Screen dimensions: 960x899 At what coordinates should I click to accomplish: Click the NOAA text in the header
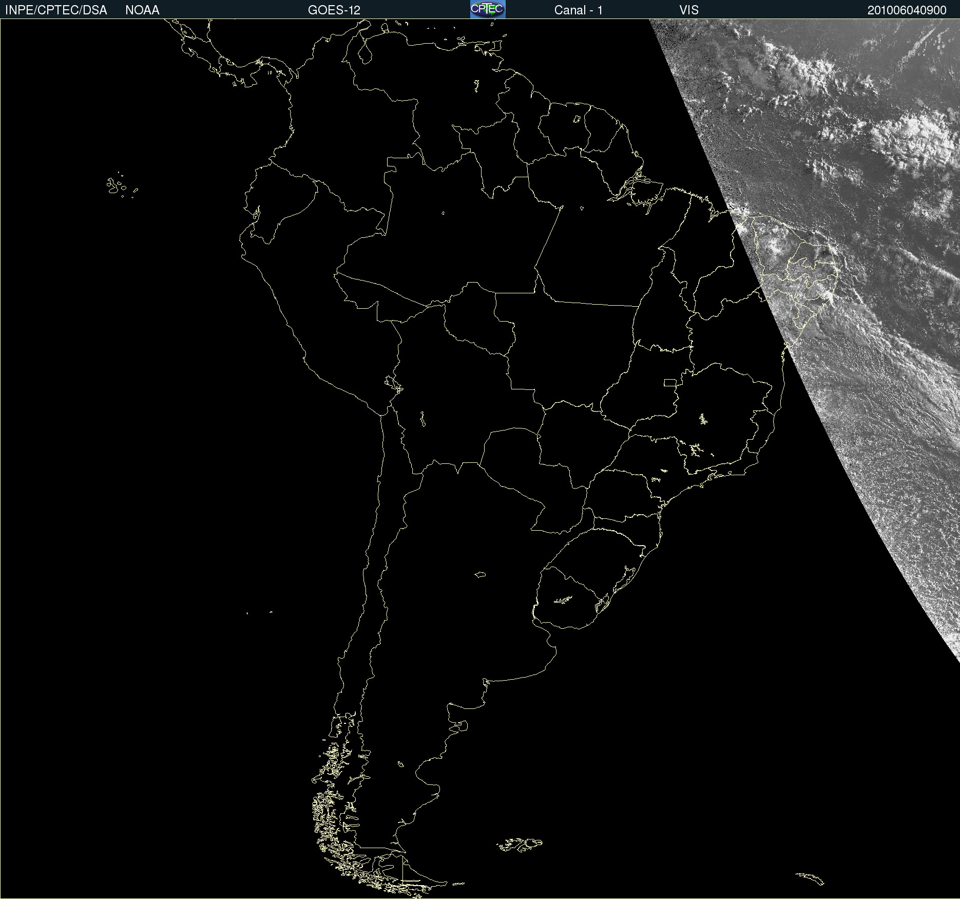[x=142, y=10]
